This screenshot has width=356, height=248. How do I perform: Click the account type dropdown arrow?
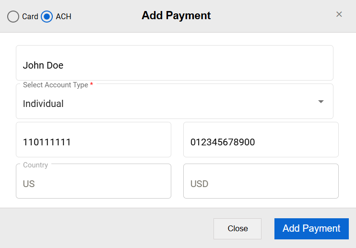pyautogui.click(x=321, y=102)
